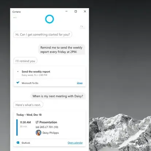The height and width of the screenshot is (151, 151).
Task: Click the Cortana blue ring logo
Action: [50, 19]
